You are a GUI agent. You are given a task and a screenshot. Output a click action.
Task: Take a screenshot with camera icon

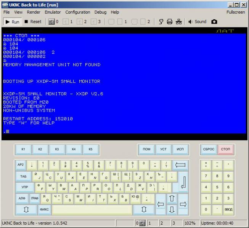(x=214, y=22)
